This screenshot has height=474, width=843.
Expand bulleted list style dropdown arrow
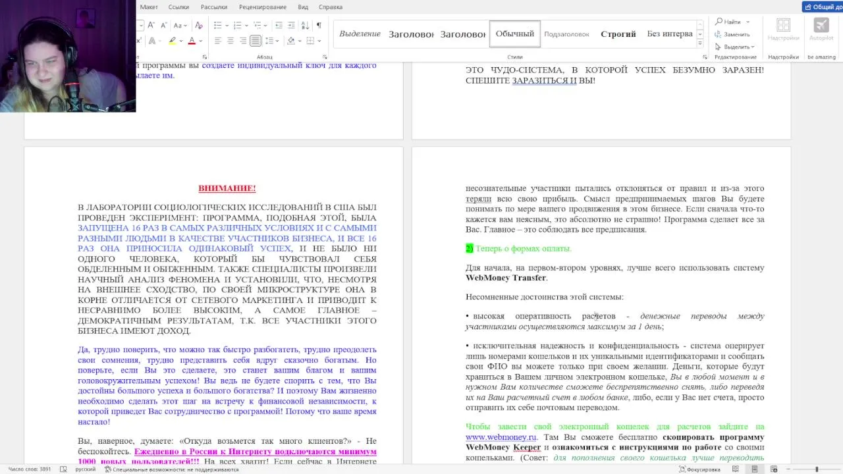pyautogui.click(x=227, y=26)
